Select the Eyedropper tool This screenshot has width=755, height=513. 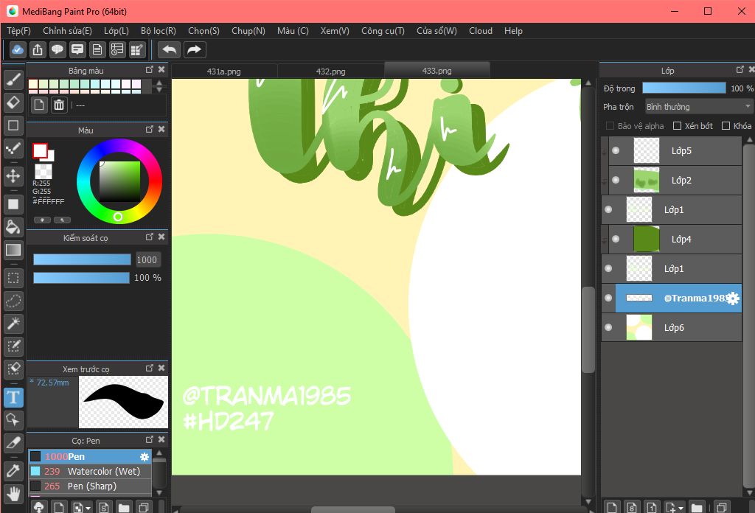pyautogui.click(x=13, y=471)
